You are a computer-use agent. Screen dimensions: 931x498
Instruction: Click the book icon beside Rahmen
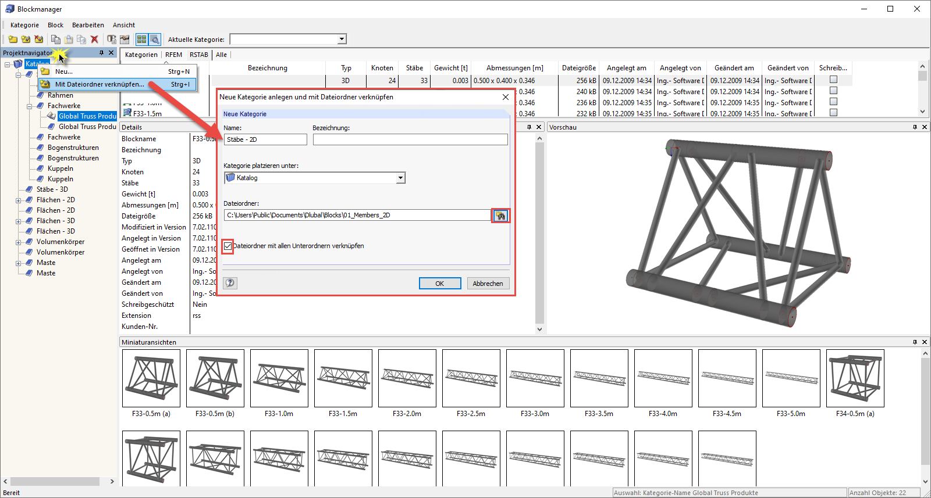(40, 95)
